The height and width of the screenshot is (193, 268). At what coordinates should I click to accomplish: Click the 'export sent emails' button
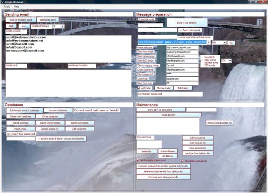(79, 123)
